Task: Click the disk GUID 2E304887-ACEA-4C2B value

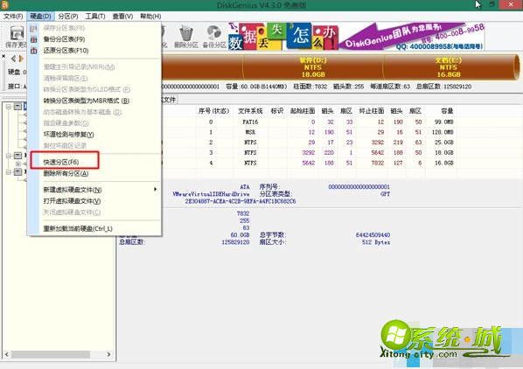Action: click(241, 201)
